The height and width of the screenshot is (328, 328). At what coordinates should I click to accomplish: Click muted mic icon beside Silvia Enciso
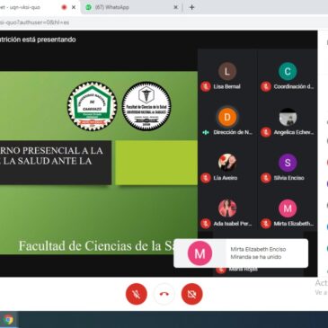point(265,178)
